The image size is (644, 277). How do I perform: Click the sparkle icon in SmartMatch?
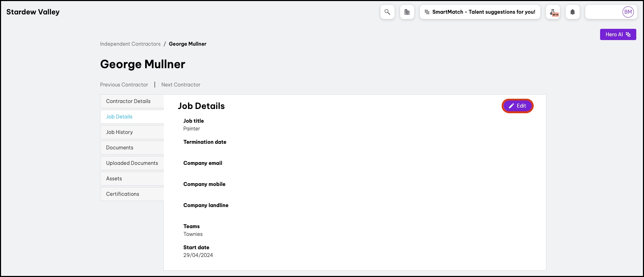[x=427, y=12]
